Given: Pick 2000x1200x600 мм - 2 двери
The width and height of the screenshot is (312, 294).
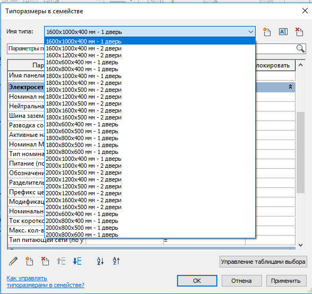Looking at the screenshot, I should point(150,193).
